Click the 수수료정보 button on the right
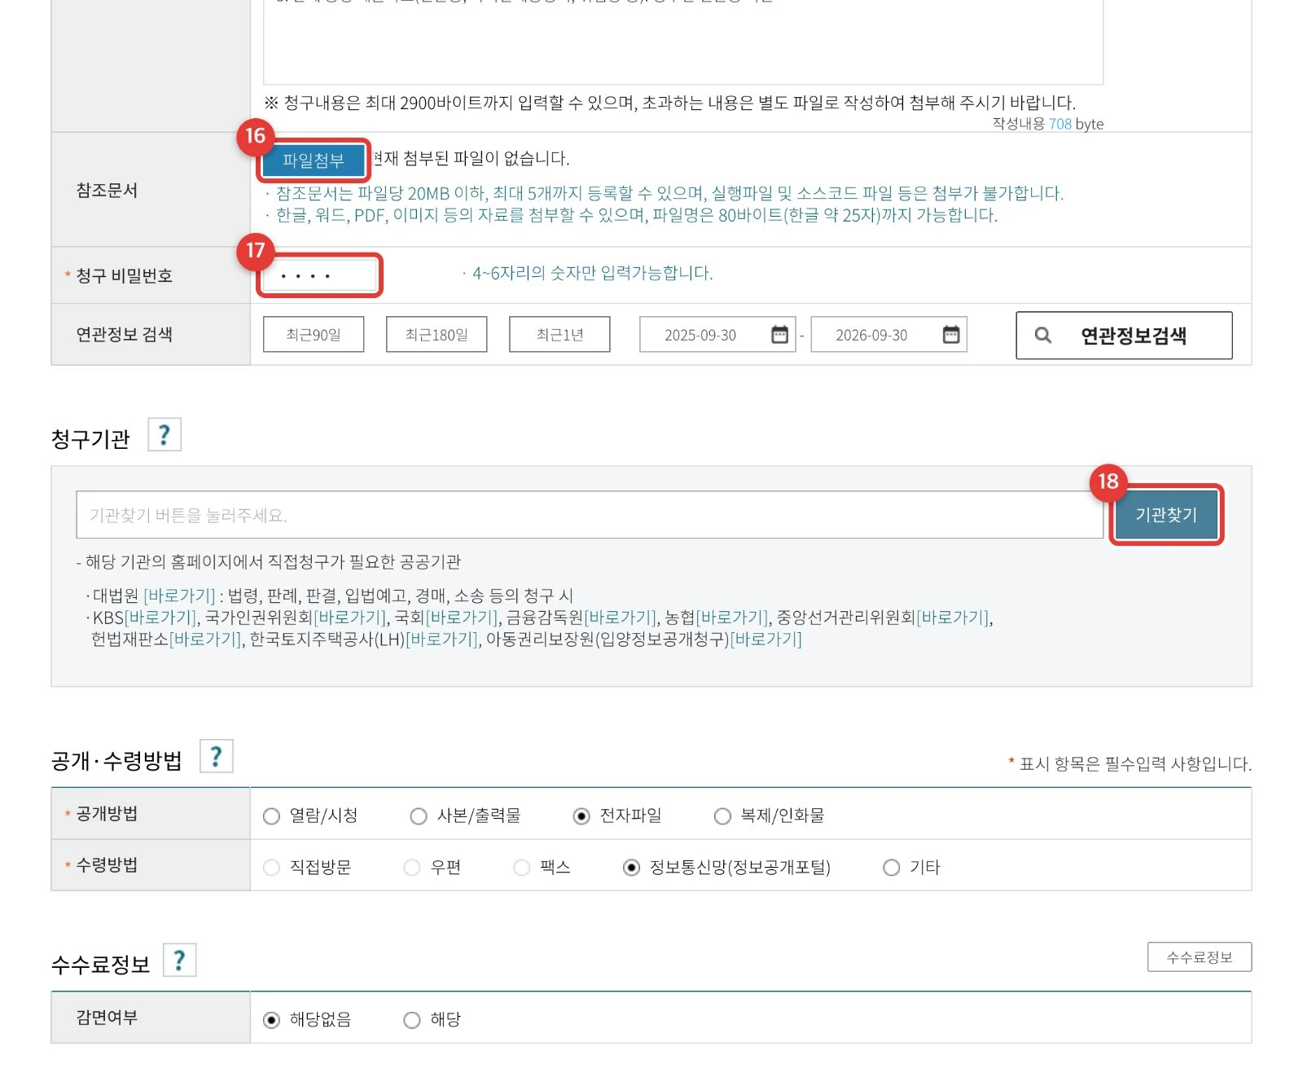This screenshot has width=1303, height=1086. click(x=1200, y=957)
